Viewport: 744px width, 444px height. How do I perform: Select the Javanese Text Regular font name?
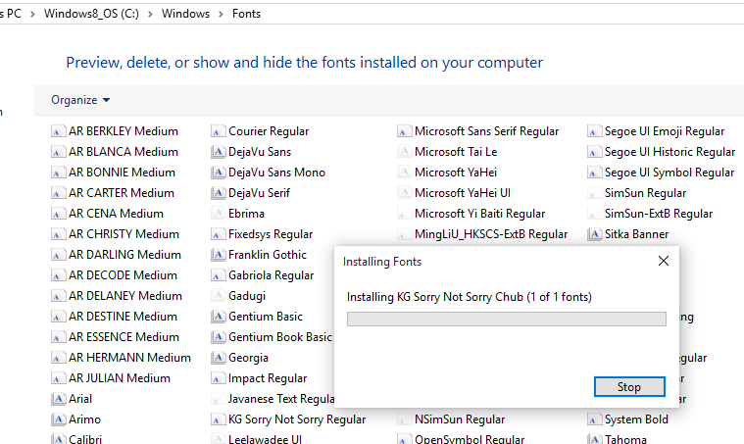click(281, 399)
